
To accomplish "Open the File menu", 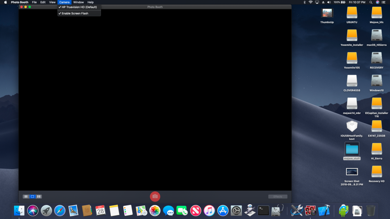I will (x=34, y=2).
